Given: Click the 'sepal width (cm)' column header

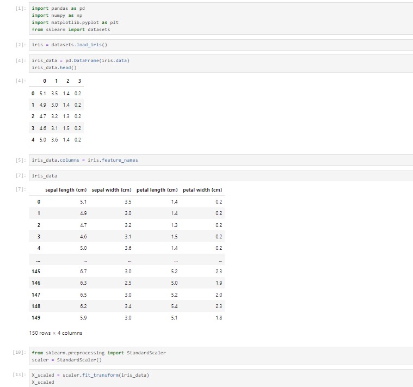Looking at the screenshot, I should 112,190.
